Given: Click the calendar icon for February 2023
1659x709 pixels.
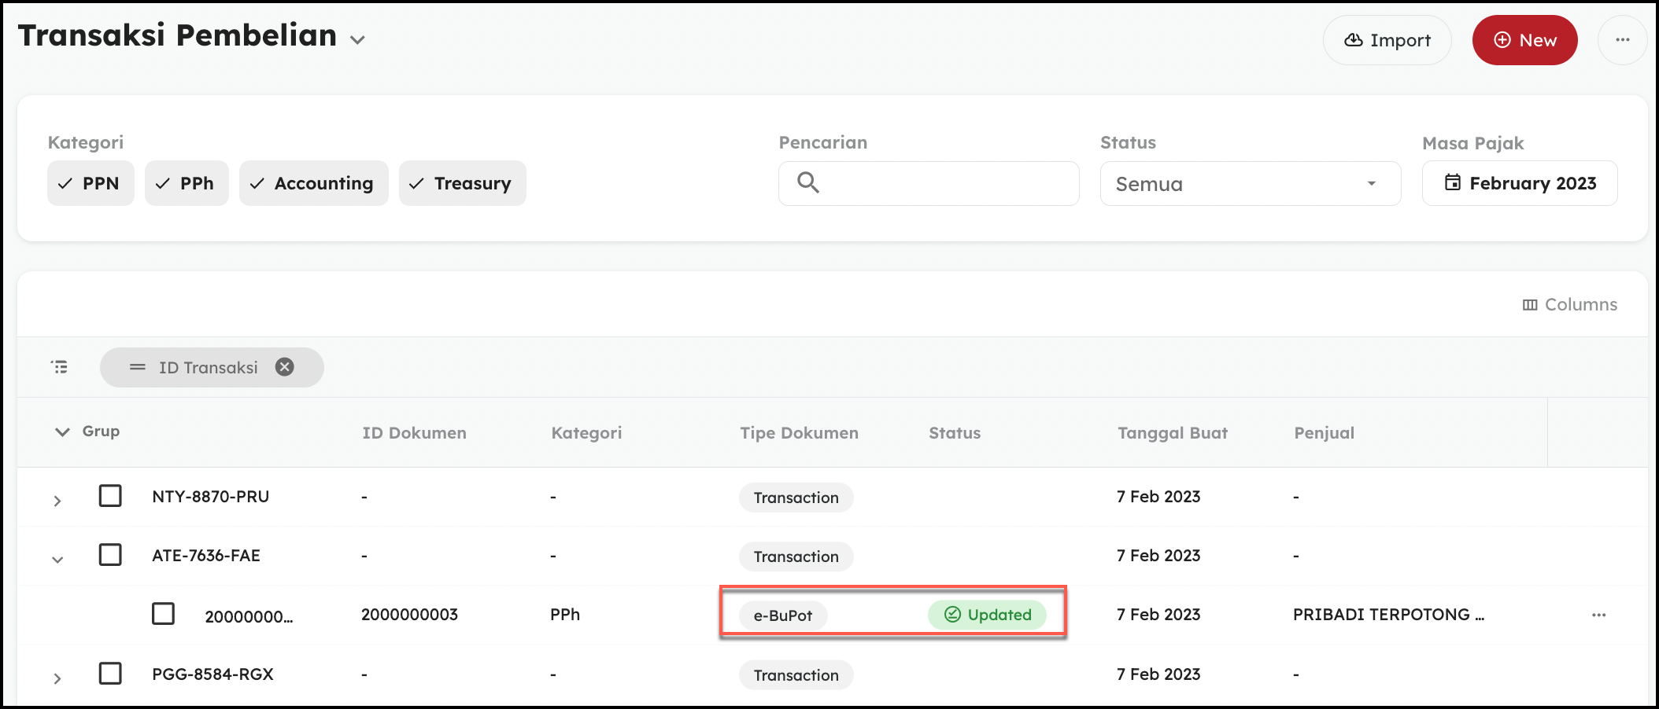Looking at the screenshot, I should pos(1453,183).
